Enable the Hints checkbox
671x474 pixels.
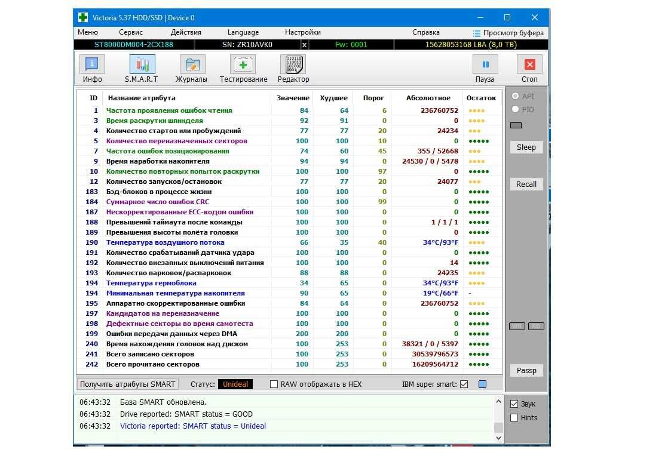514,417
